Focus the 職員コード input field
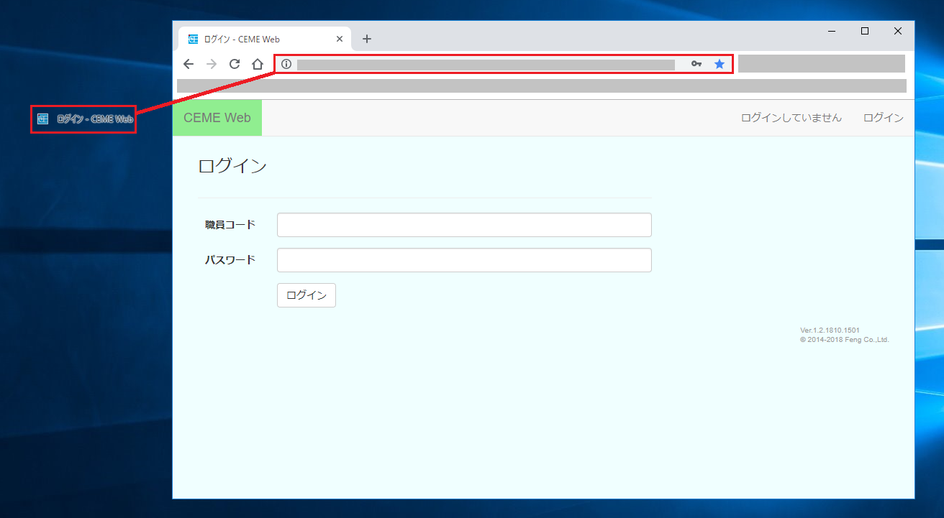Viewport: 944px width, 518px height. [464, 224]
